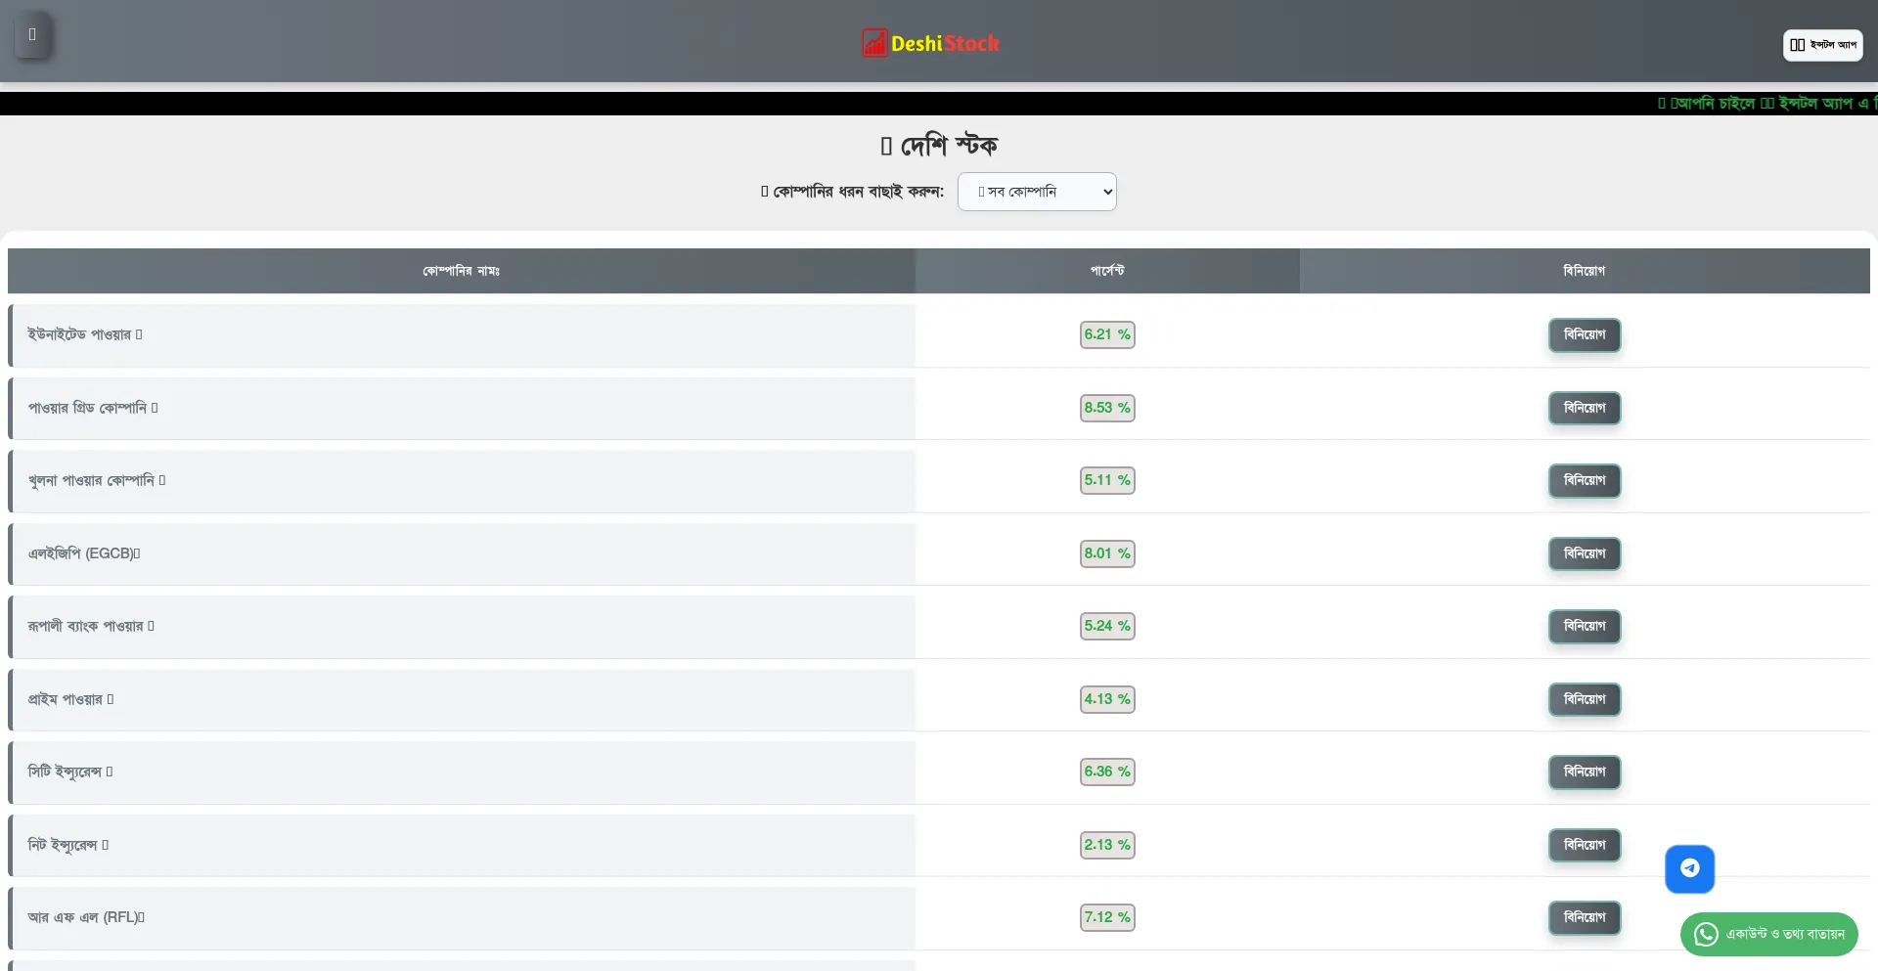Click invest button for 6.21% row
The image size is (1878, 971).
click(x=1584, y=335)
